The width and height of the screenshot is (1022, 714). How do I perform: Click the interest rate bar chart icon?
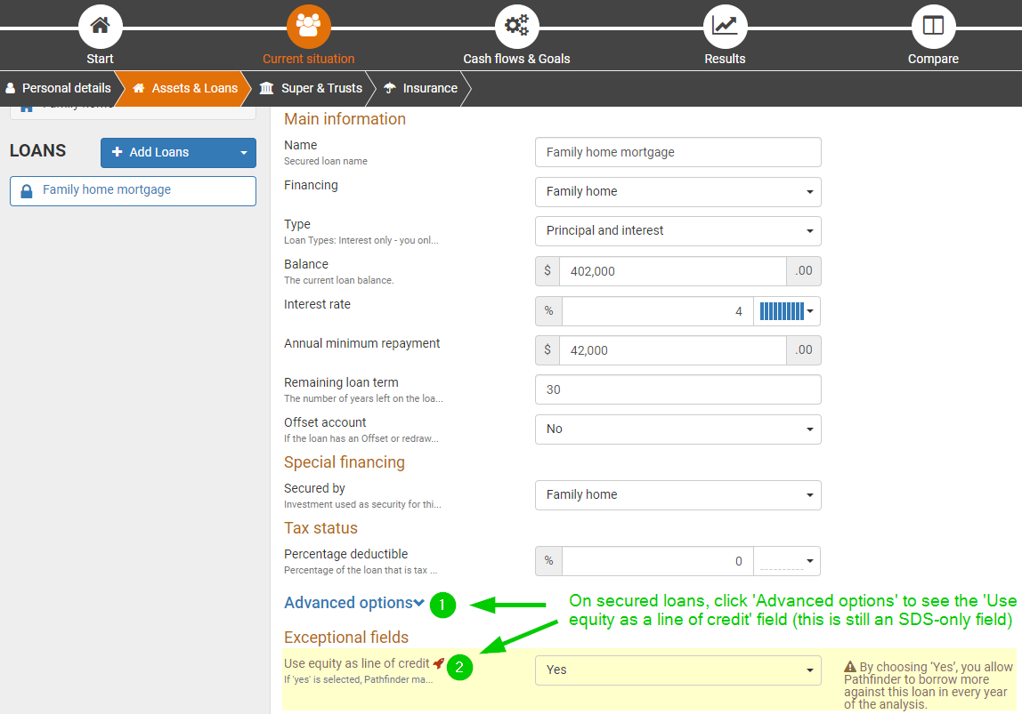coord(786,311)
